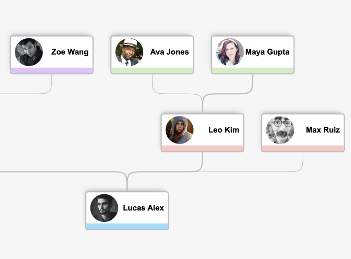Image resolution: width=351 pixels, height=259 pixels.
Task: Select the Maya Gupta name text
Action: (267, 52)
